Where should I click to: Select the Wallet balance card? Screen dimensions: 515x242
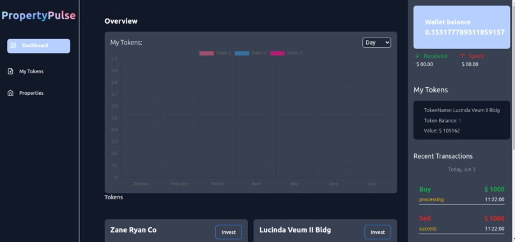461,27
